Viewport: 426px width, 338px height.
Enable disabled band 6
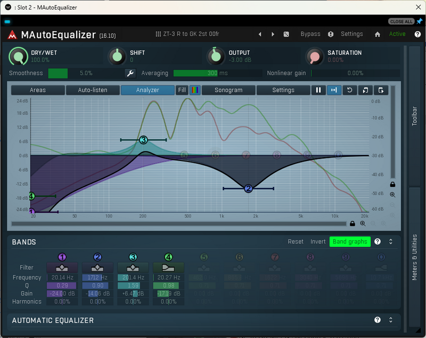pyautogui.click(x=239, y=257)
